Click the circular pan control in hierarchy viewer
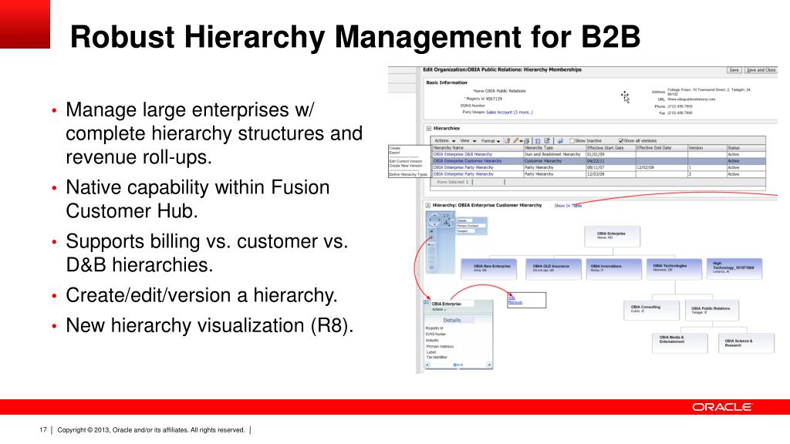This screenshot has height=444, width=790. [434, 220]
